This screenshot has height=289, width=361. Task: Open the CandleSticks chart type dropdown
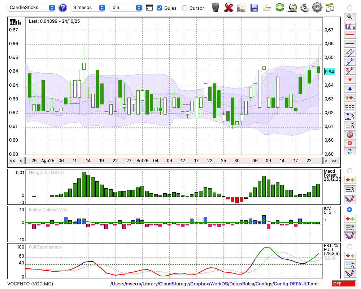32,8
